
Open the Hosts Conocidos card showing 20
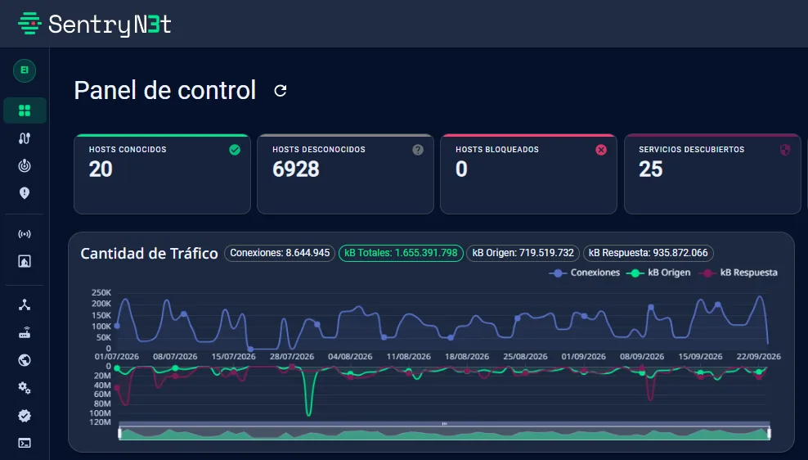click(x=162, y=174)
